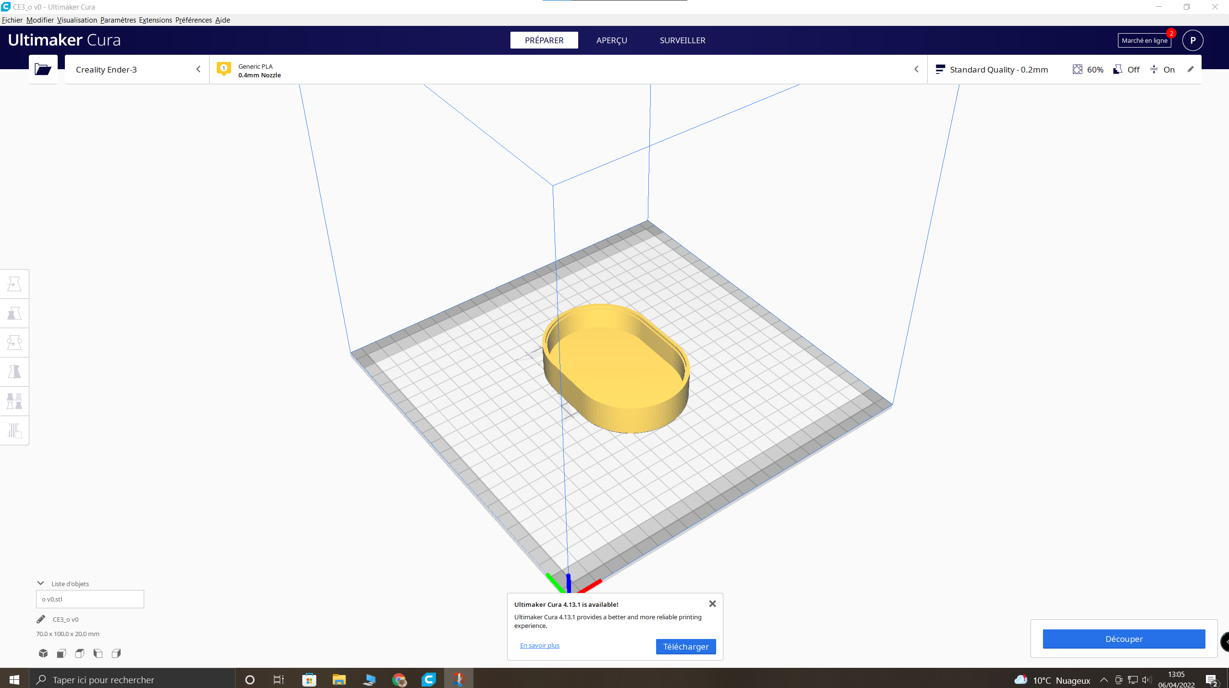Select the Support Blocker tool

pyautogui.click(x=14, y=430)
